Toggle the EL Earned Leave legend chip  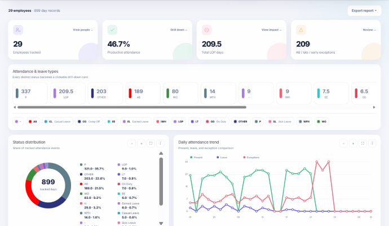pos(136,121)
